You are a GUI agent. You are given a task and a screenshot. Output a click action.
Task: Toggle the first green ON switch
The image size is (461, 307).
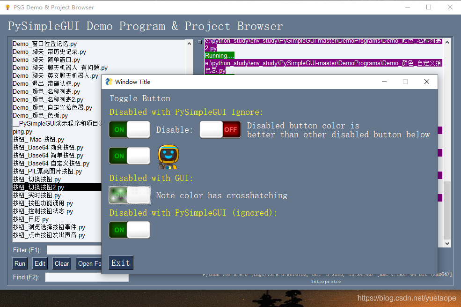click(x=129, y=129)
